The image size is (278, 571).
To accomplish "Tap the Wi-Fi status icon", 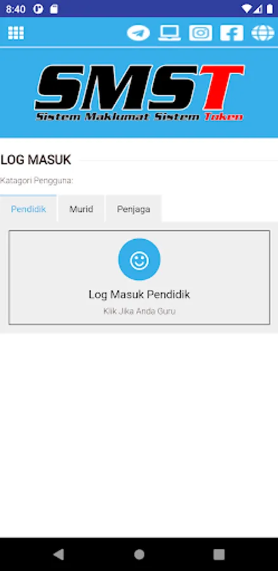I will pos(246,9).
